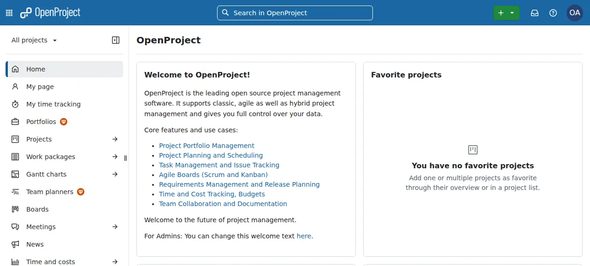The width and height of the screenshot is (590, 266).
Task: Click the search magnifier icon
Action: [225, 12]
